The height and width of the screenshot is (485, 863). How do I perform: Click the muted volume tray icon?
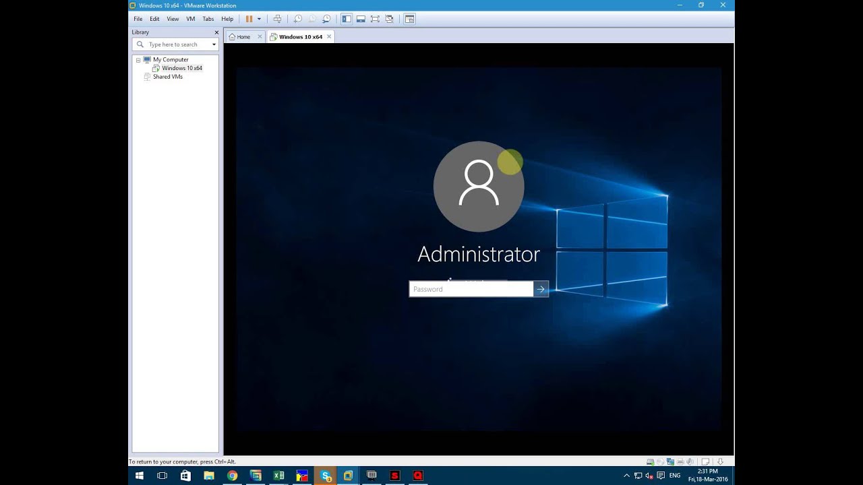[649, 476]
